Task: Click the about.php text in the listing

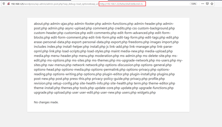Action: click(41, 24)
